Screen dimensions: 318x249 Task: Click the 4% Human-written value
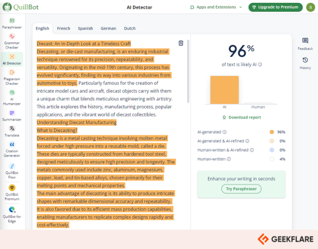tap(282, 159)
